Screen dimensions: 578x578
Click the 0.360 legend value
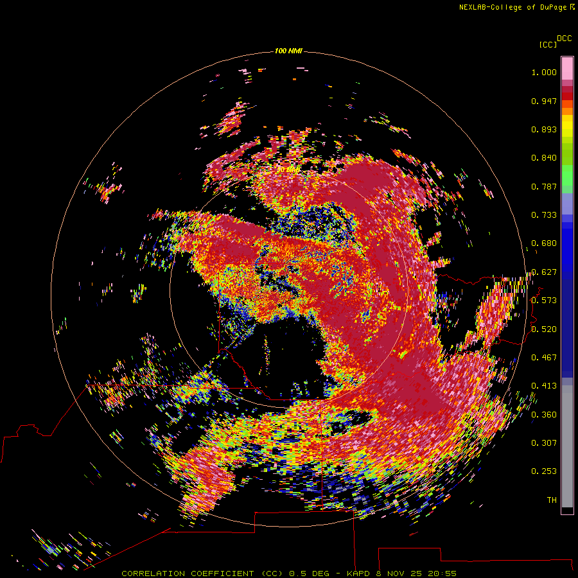click(x=544, y=415)
